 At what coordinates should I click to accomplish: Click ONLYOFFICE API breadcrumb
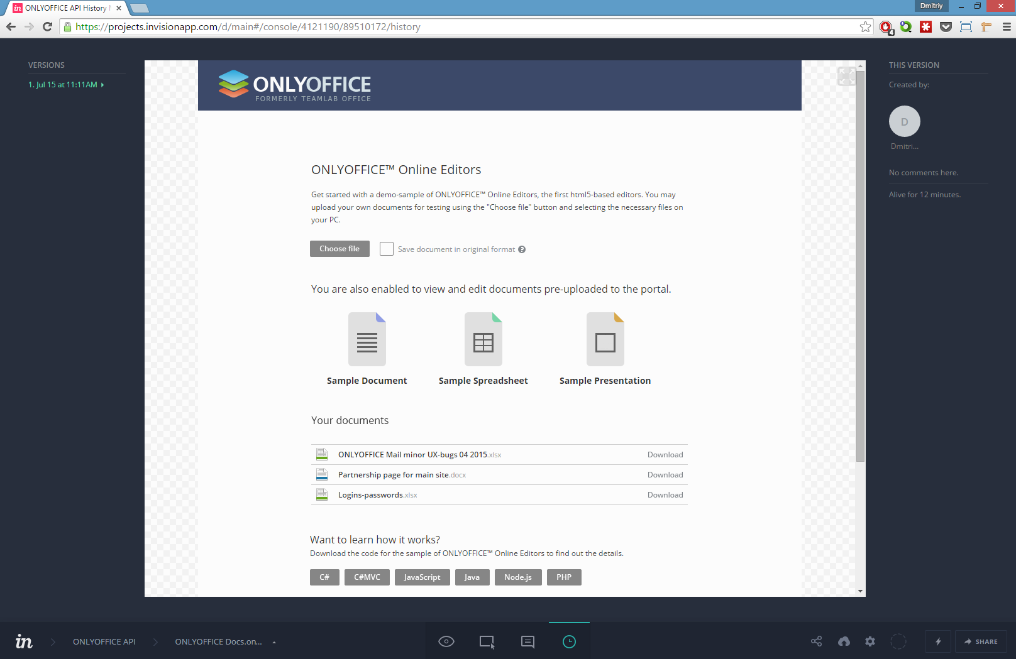tap(104, 641)
